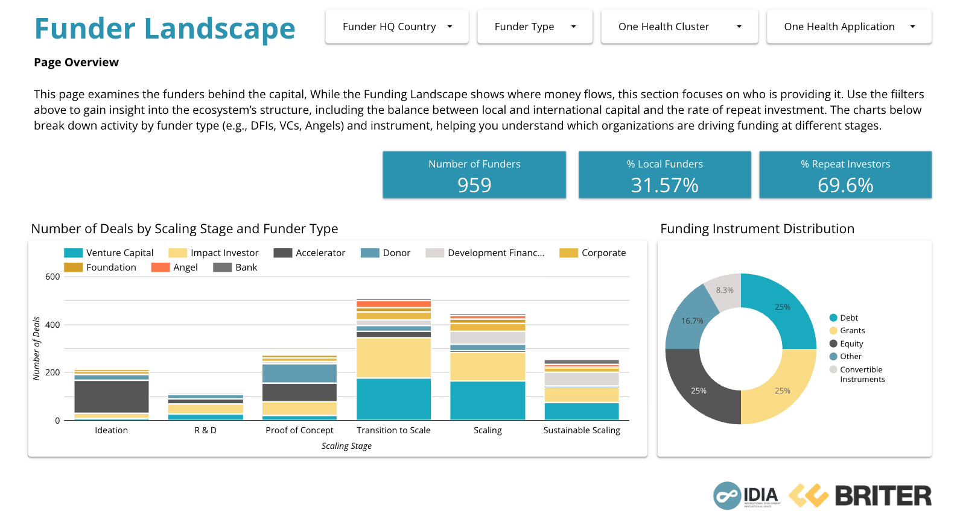Click the Number of Deals by Scaling Stage title

coord(185,229)
